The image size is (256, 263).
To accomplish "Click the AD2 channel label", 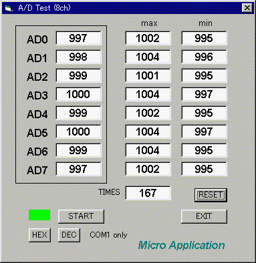I will [37, 77].
